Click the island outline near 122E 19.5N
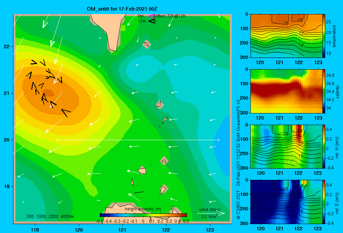The image size is (343, 233). click(164, 161)
